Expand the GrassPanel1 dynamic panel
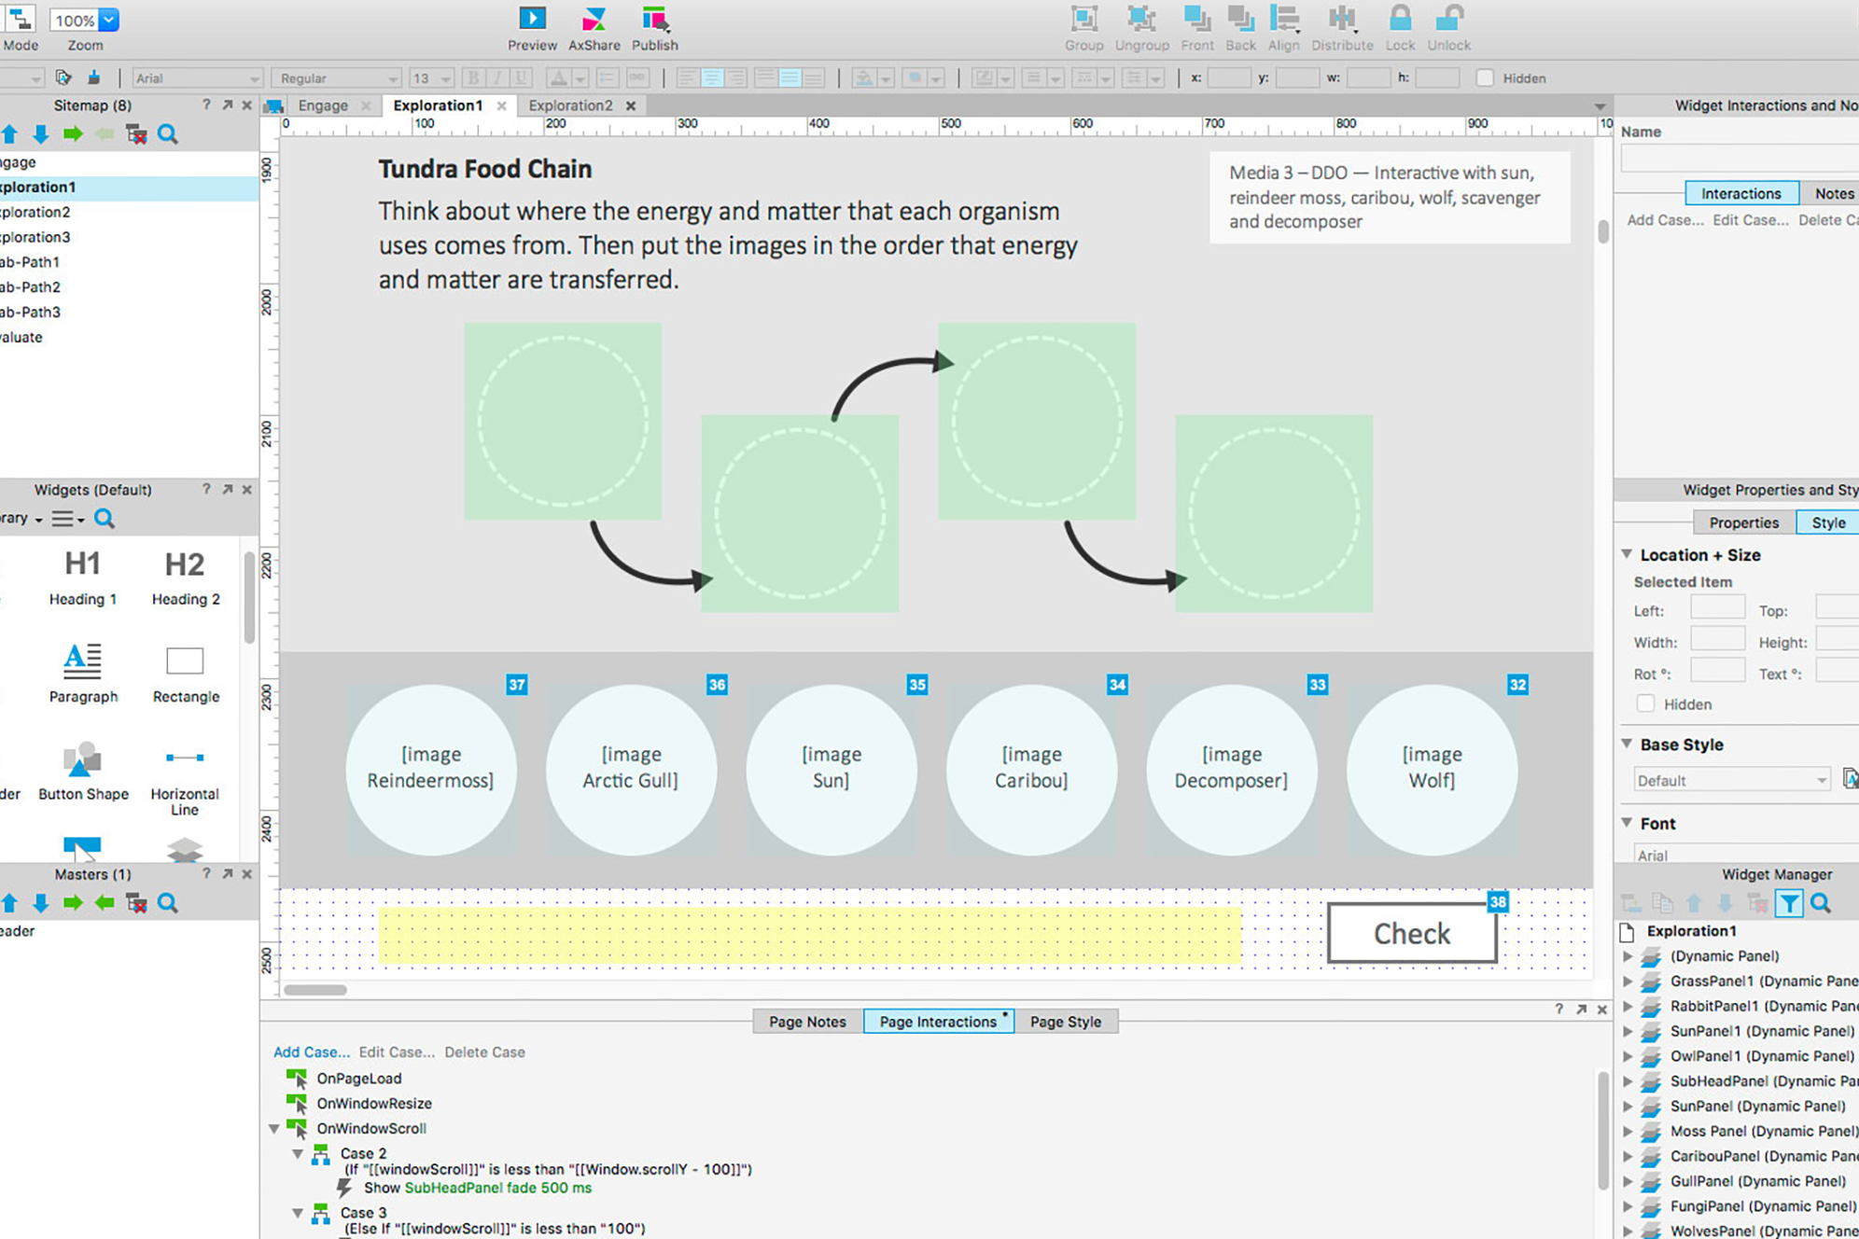This screenshot has width=1859, height=1239. pos(1628,981)
